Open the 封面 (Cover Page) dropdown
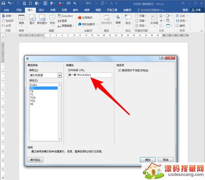The width and height of the screenshot is (205, 180). pos(9,16)
